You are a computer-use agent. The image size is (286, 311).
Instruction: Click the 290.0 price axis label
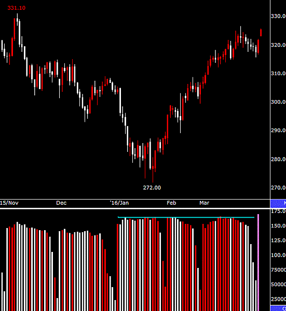click(x=278, y=130)
